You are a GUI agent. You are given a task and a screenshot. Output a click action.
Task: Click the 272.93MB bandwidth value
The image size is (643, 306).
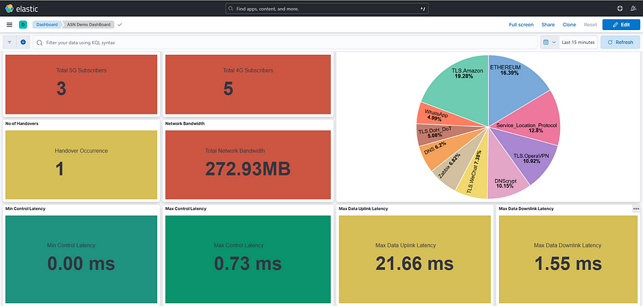[248, 170]
